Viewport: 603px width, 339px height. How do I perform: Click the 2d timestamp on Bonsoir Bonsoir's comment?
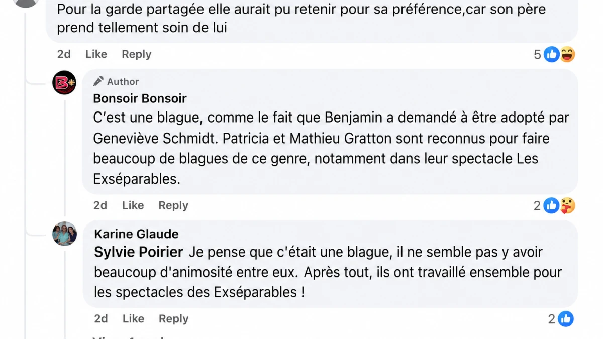tap(100, 205)
